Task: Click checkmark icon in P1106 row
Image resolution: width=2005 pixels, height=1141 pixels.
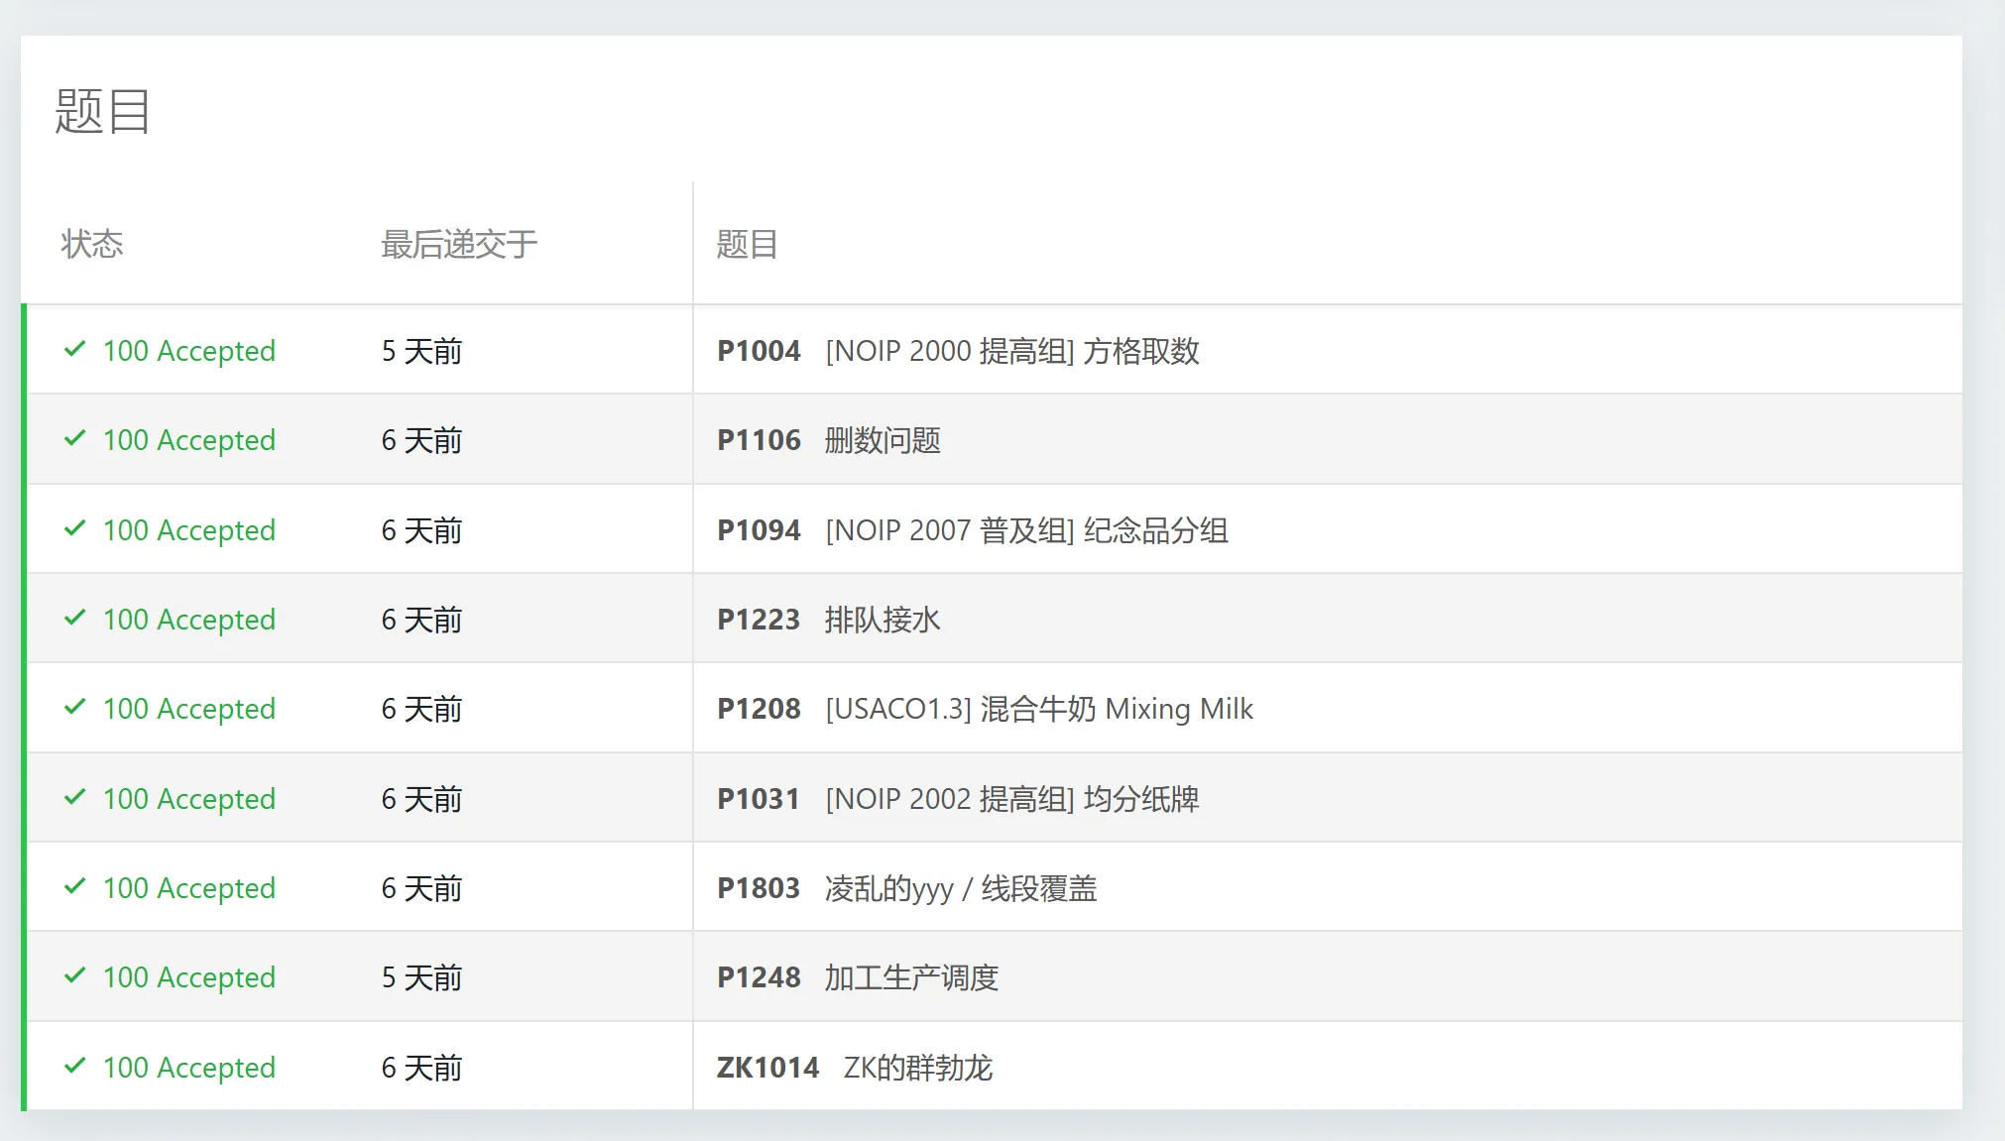Action: [74, 439]
